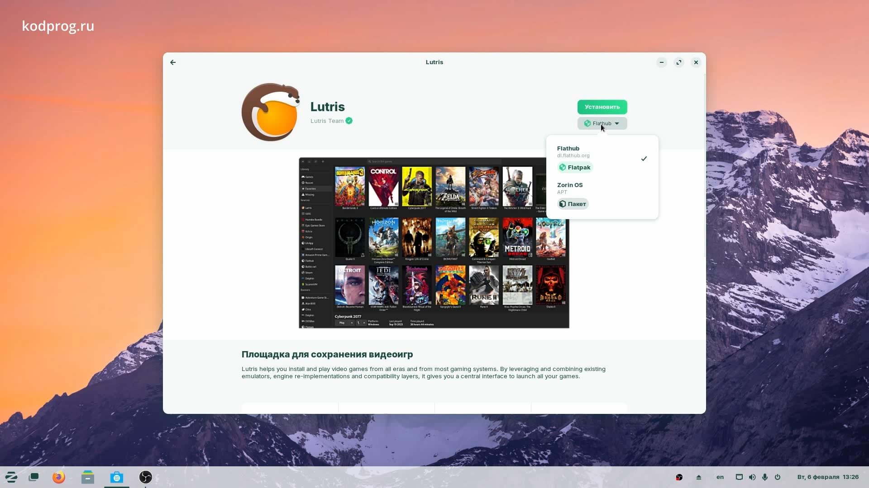Launch Firefox from the taskbar
Image resolution: width=869 pixels, height=488 pixels.
(59, 477)
